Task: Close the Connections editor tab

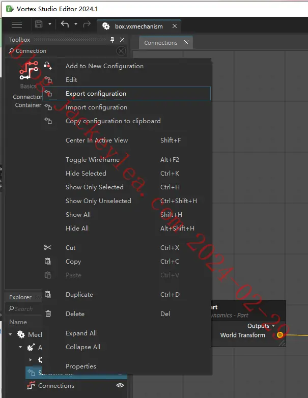Action: [x=186, y=42]
